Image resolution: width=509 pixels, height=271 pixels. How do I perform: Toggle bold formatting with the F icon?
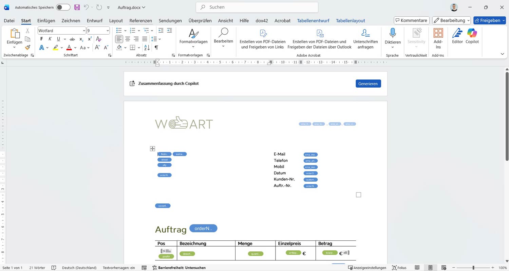41,39
